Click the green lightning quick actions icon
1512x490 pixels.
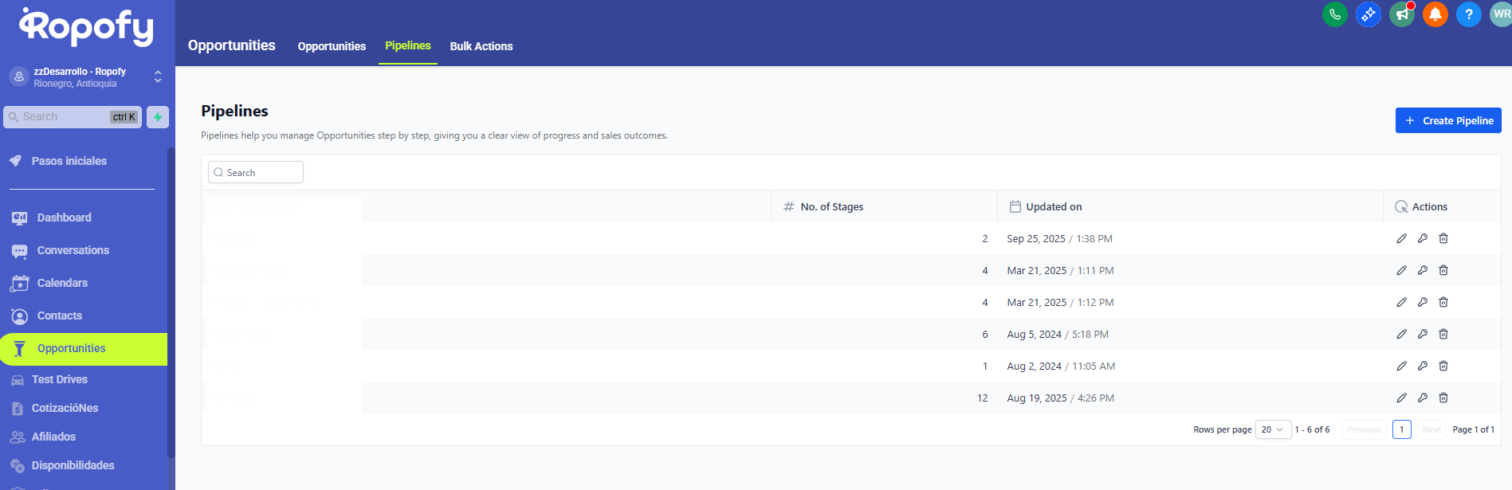tap(158, 117)
